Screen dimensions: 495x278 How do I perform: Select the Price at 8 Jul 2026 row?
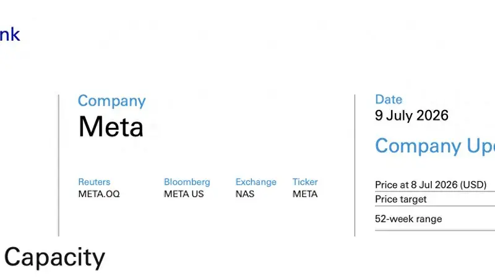(435, 185)
